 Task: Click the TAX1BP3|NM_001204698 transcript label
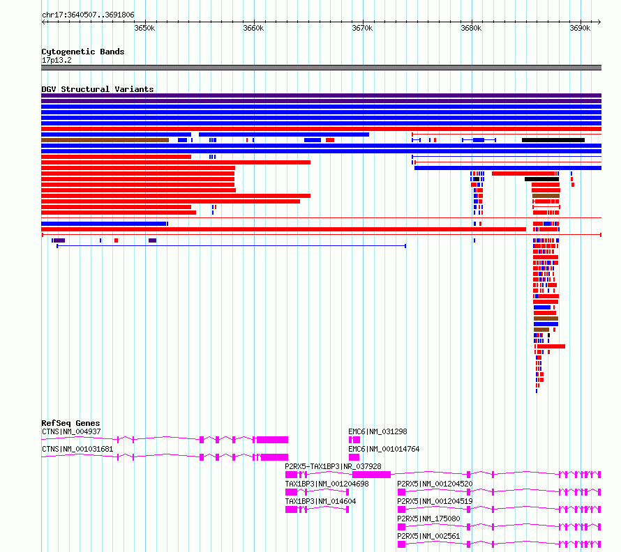[327, 484]
